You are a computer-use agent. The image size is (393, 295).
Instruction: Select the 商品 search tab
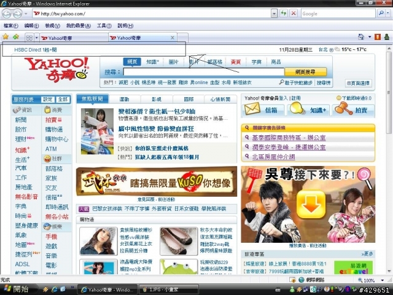[276, 61]
